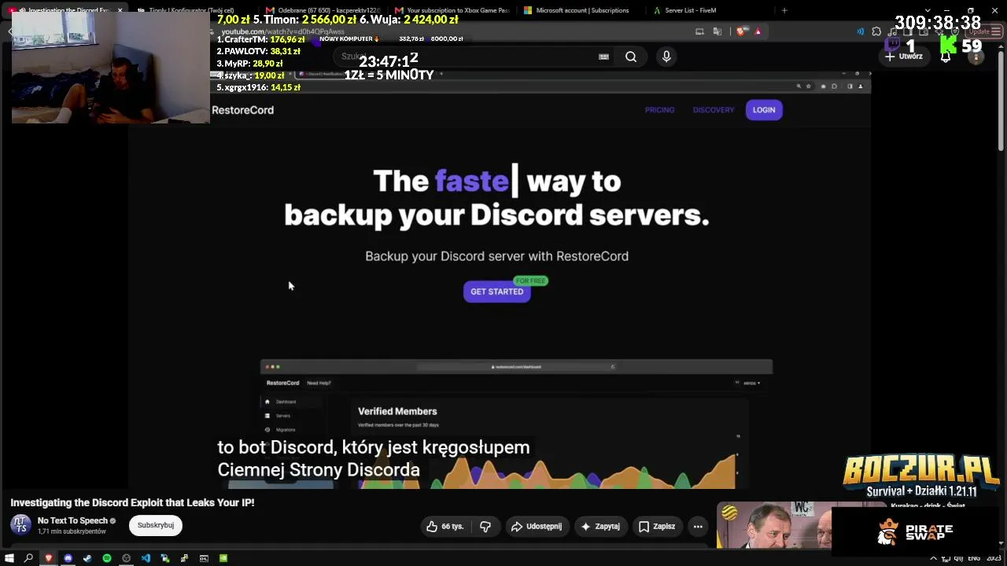Switch to the Tipply Konfigurator tab
The image size is (1007, 566).
(x=194, y=10)
